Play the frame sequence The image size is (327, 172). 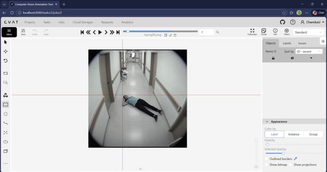(x=100, y=32)
